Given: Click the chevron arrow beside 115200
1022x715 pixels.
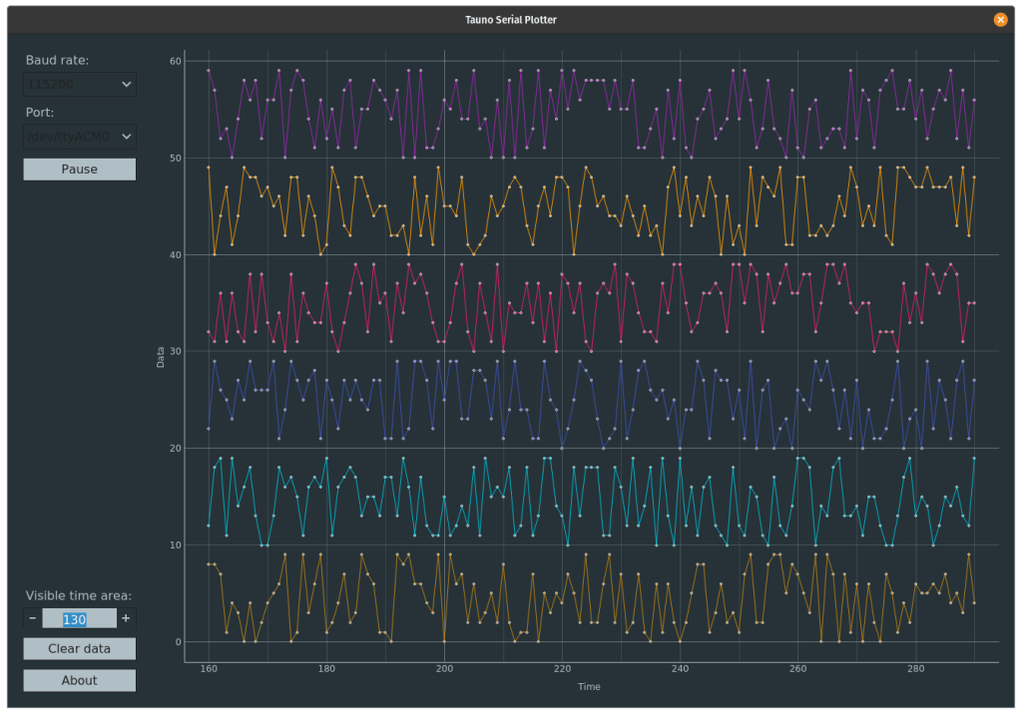Looking at the screenshot, I should [127, 85].
